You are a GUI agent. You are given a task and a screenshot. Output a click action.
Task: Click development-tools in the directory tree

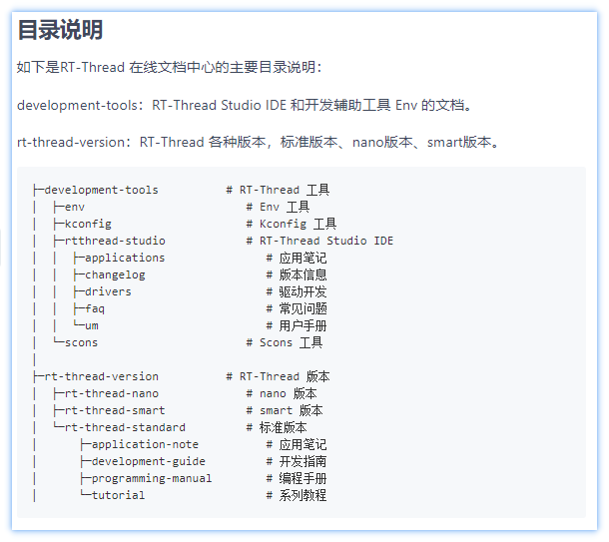(x=102, y=190)
